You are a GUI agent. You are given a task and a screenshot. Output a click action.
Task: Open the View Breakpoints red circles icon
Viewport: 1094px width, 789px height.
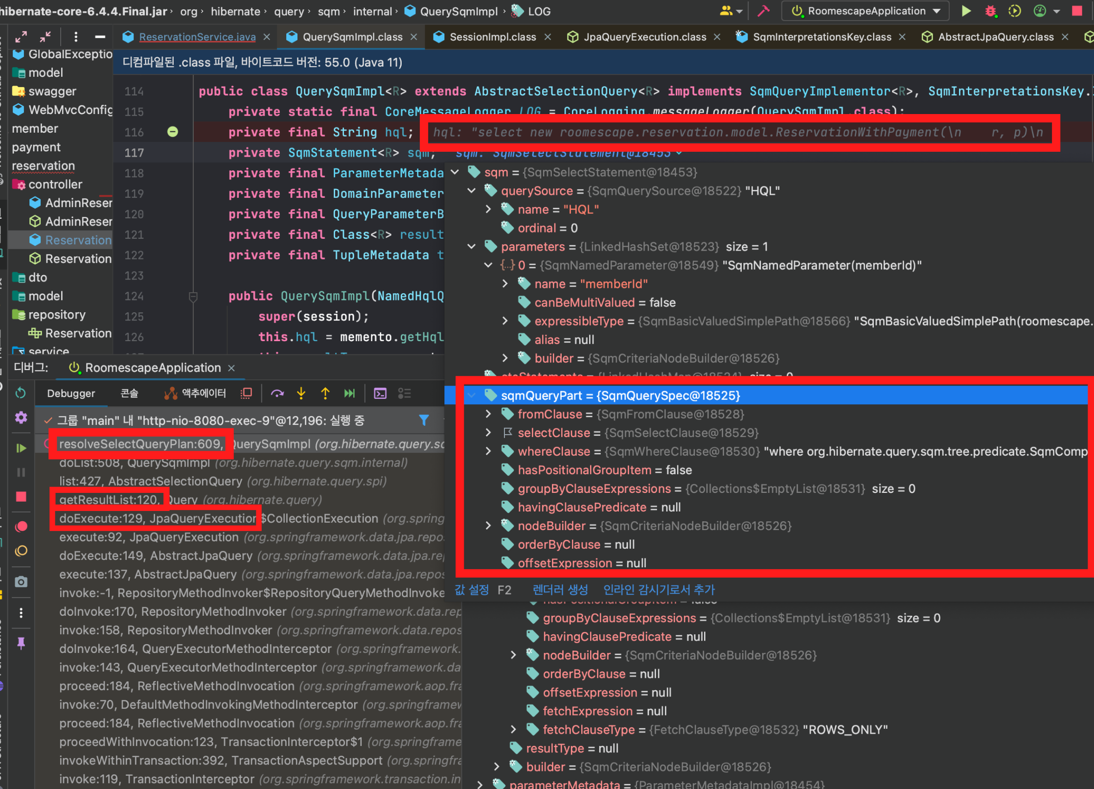tap(21, 527)
